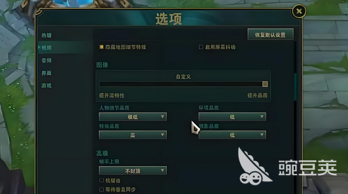Viewport: 348px width, 194px height.
Task: Open the 帧率上限 dropdown showing 不封顶
Action: tap(133, 171)
